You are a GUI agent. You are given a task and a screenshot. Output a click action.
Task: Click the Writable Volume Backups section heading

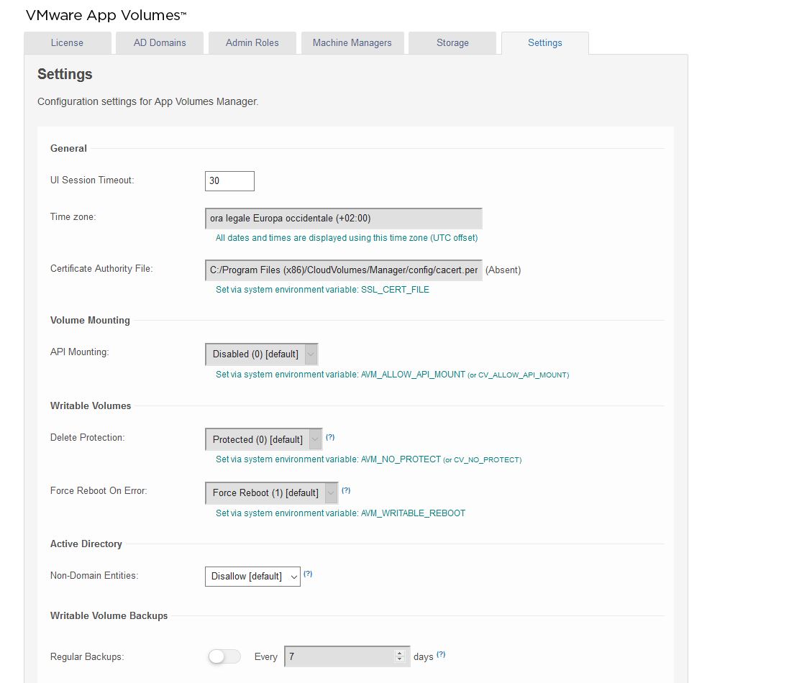coord(109,616)
